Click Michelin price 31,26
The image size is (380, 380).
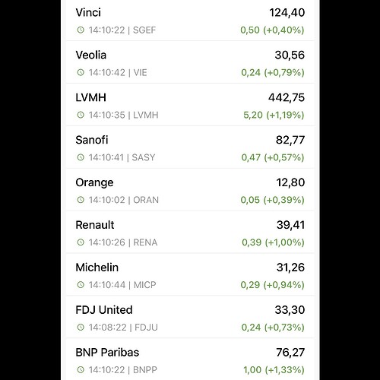click(290, 268)
